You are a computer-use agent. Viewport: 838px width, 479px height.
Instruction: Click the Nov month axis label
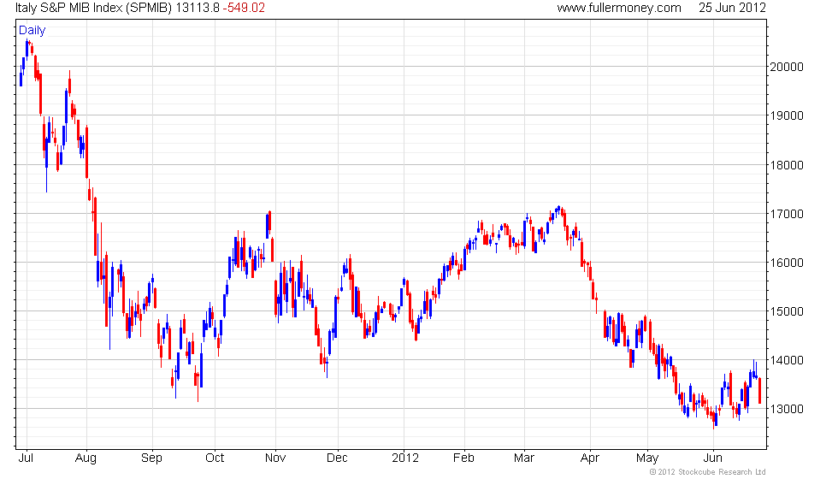tap(275, 458)
